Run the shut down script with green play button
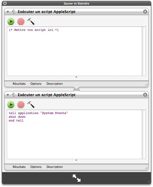The width and height of the screenshot is (153, 187). pyautogui.click(x=11, y=105)
